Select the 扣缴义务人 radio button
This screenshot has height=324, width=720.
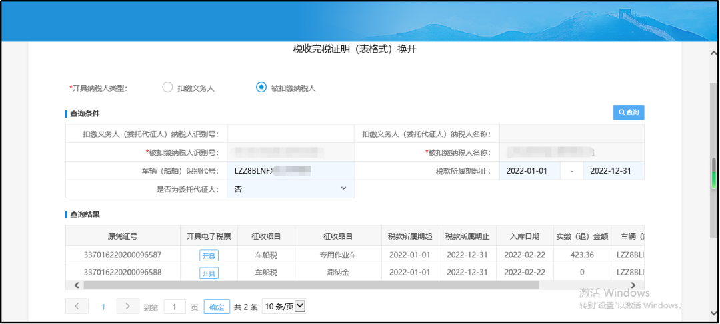point(167,88)
